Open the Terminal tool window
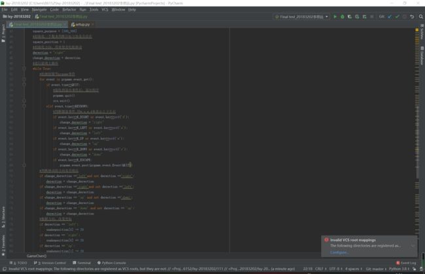Screen dimensions: 425x274 point(82,263)
